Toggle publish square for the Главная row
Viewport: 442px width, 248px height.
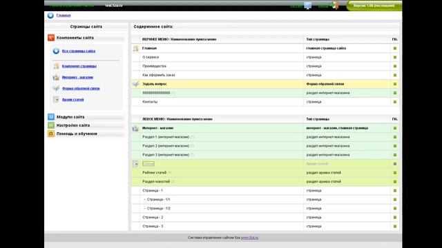pyautogui.click(x=395, y=48)
